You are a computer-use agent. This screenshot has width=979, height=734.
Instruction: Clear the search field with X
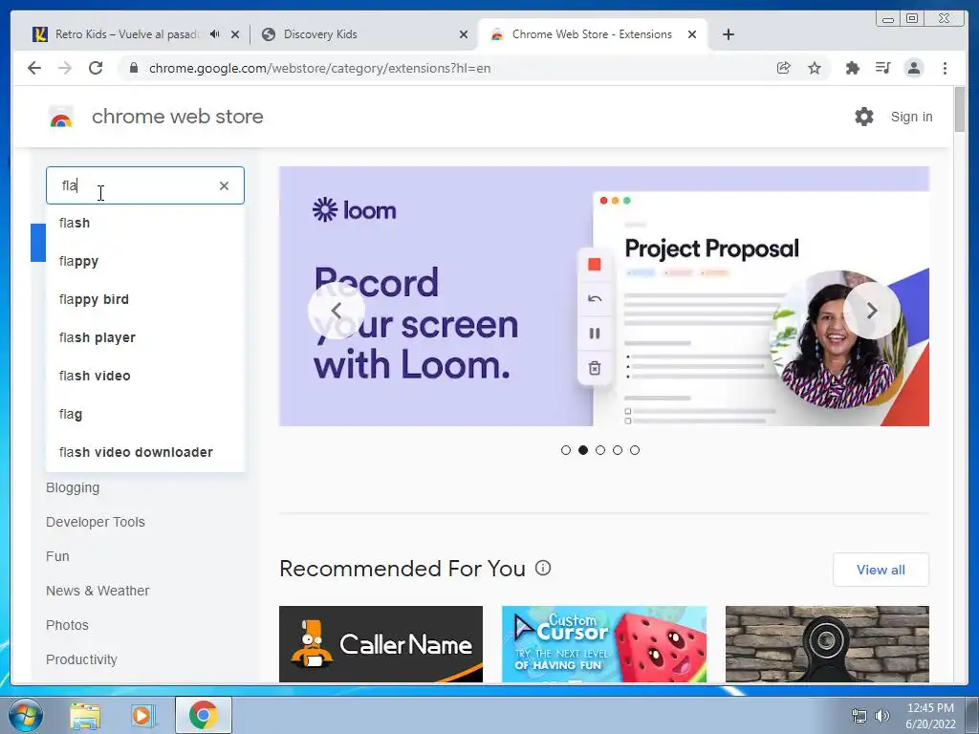pos(224,185)
